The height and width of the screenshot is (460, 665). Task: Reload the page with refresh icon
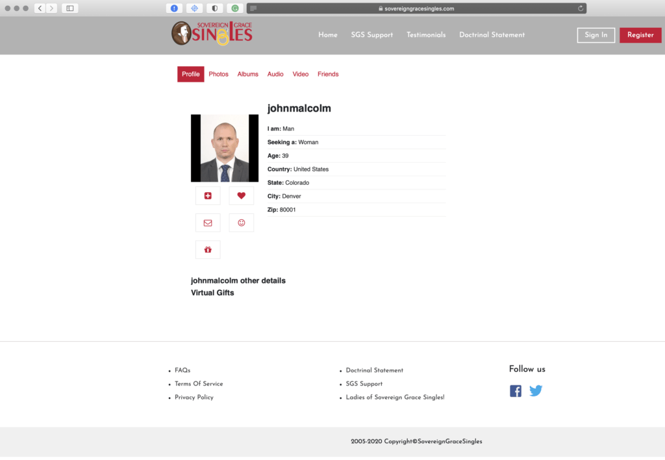pos(581,8)
